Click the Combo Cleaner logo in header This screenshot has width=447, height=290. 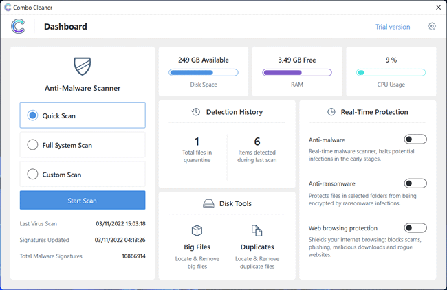coord(18,27)
